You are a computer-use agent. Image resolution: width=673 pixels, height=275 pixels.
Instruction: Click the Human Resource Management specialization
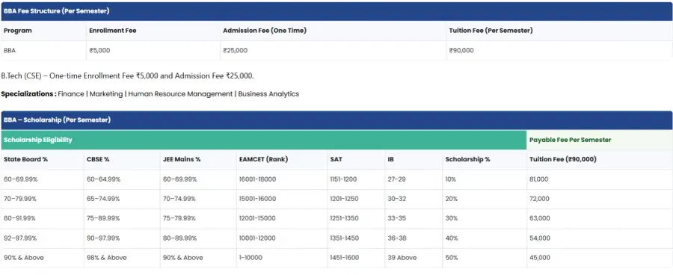pos(180,94)
